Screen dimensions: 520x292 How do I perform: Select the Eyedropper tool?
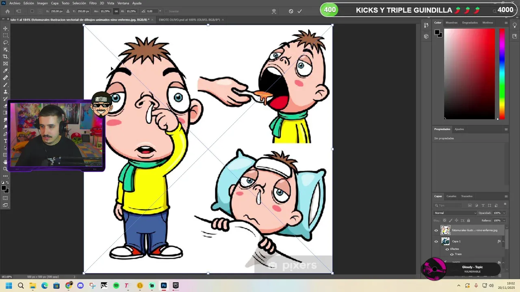6,71
